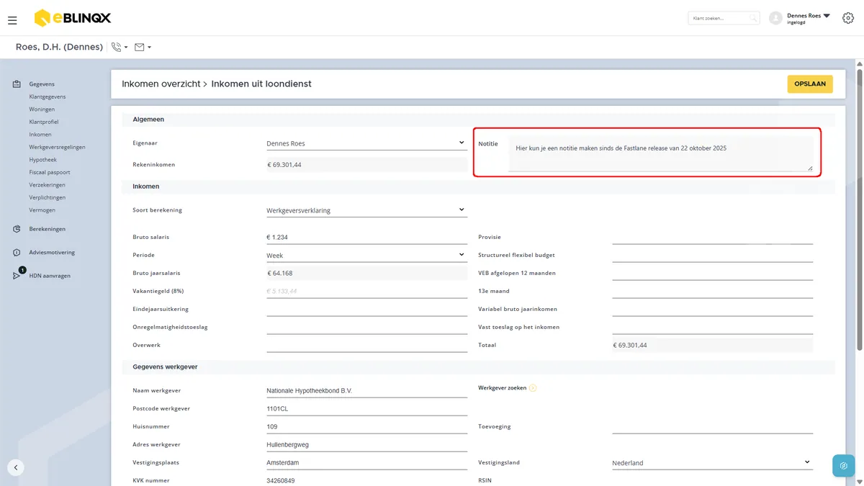
Task: Open the settings gear icon
Action: [847, 18]
